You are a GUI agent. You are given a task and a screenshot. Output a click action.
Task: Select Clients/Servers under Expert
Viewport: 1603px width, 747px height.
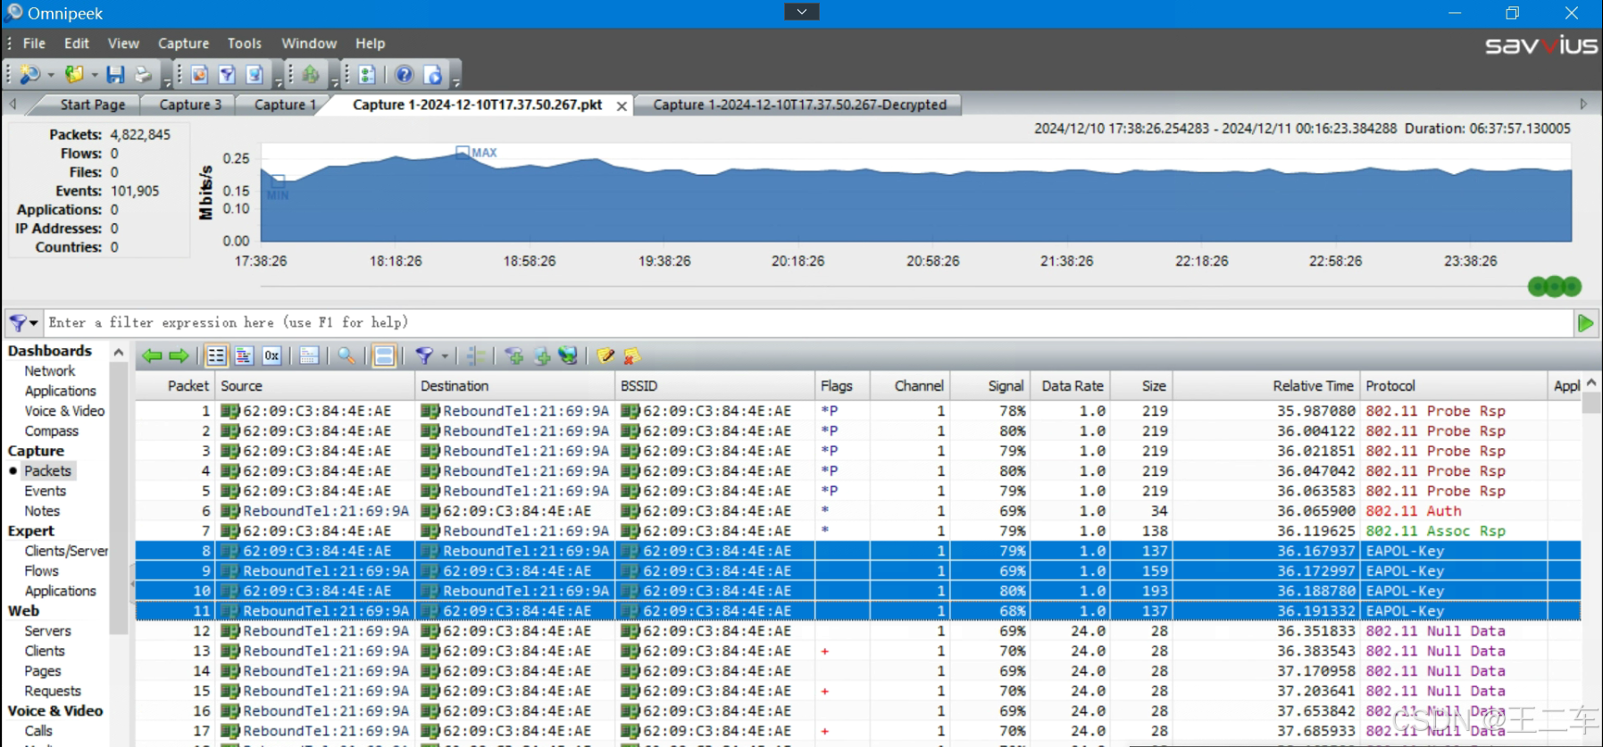(66, 551)
